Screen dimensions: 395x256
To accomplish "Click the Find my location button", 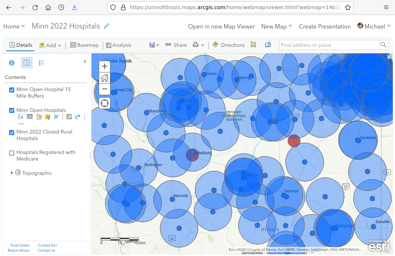I will click(x=105, y=103).
